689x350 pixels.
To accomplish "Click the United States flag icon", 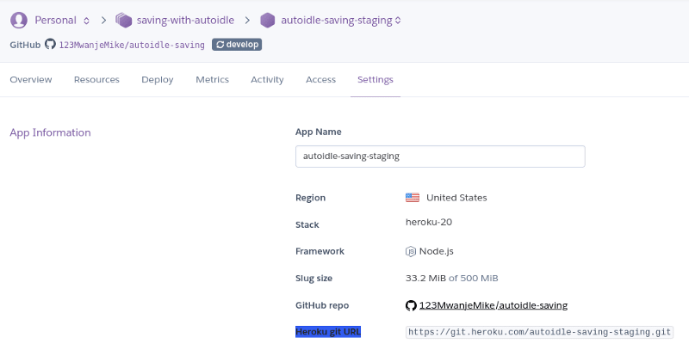I will pos(413,198).
